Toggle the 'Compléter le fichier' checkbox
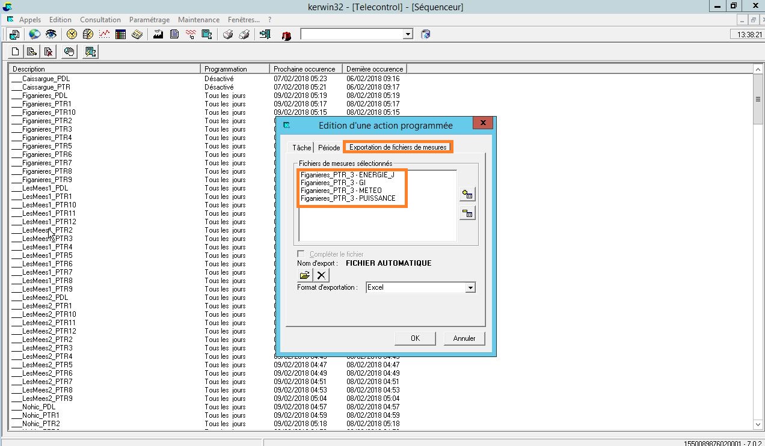 [301, 254]
